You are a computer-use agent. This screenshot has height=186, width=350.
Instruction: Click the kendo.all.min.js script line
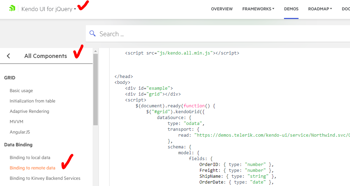[182, 53]
